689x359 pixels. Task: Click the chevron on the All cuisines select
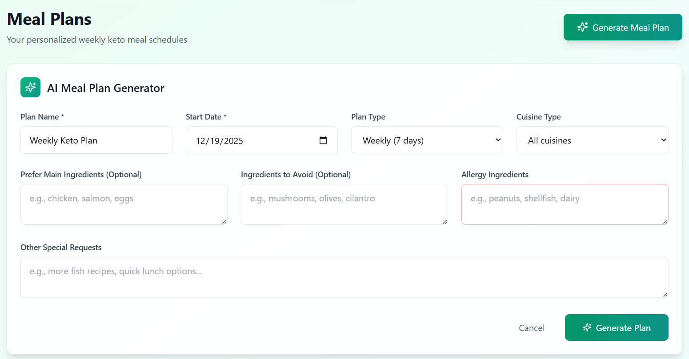pyautogui.click(x=663, y=140)
